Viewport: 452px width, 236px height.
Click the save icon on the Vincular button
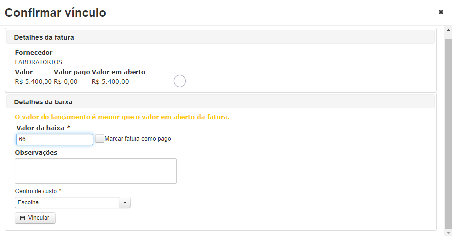(x=22, y=218)
